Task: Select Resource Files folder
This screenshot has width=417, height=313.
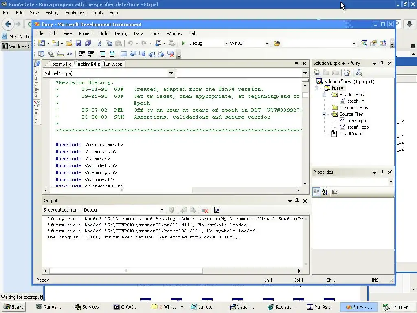Action: tap(353, 108)
